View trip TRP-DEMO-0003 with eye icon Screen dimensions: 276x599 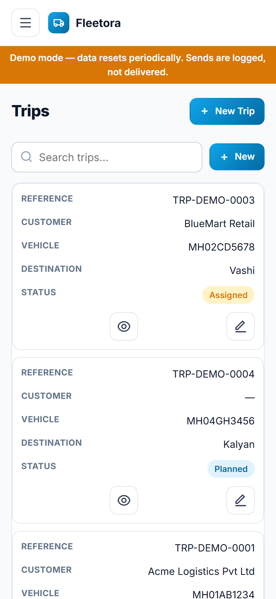tap(124, 326)
